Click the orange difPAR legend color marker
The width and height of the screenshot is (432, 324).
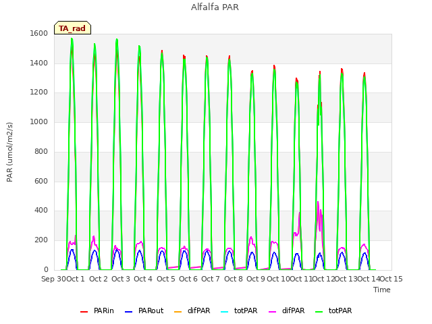click(178, 312)
